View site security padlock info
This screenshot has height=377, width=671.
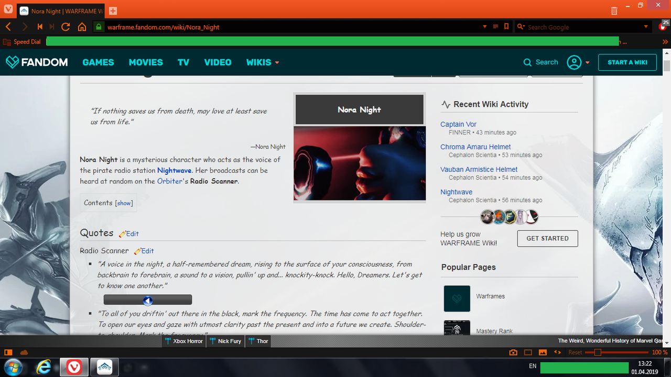[98, 27]
